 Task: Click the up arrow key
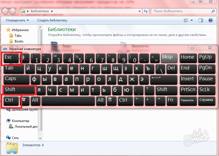(150, 91)
